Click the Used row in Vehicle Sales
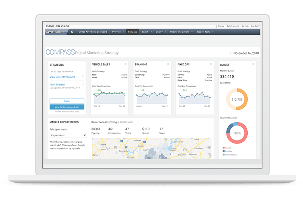 (109, 77)
